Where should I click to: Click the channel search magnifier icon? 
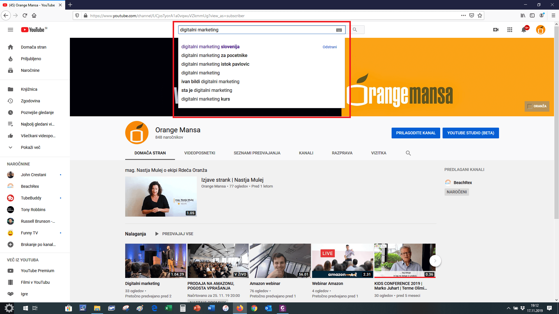click(408, 153)
